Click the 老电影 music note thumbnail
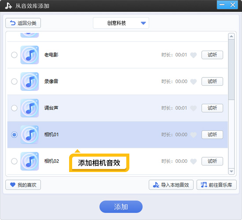Image resolution: width=242 pixels, height=220 pixels. click(29, 55)
